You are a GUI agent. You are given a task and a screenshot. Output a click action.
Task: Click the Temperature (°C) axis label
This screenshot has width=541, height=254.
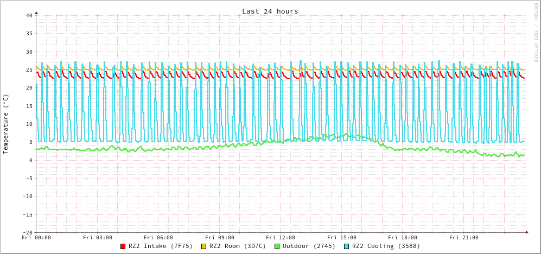coord(6,124)
